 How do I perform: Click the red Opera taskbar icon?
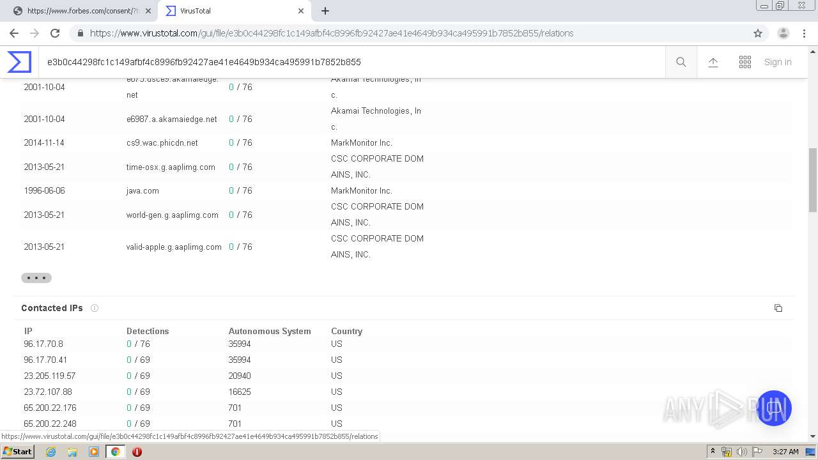(x=137, y=452)
